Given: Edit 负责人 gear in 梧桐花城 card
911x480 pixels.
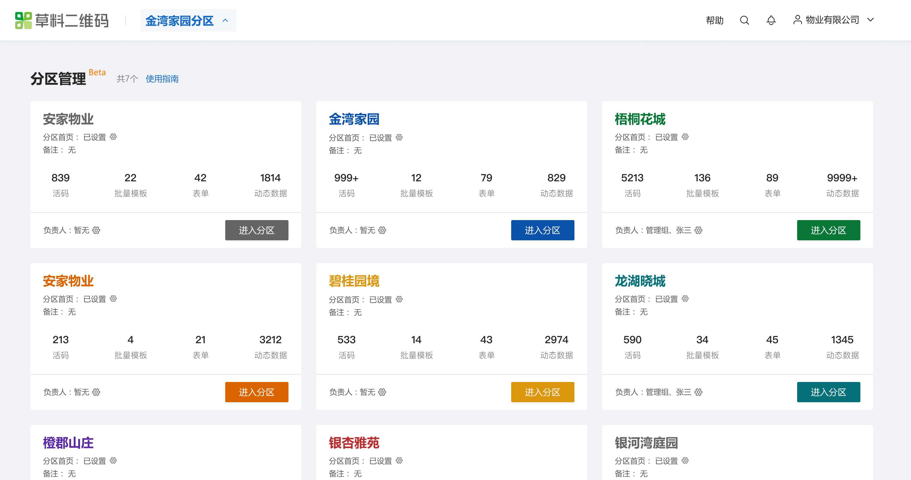Looking at the screenshot, I should 698,231.
